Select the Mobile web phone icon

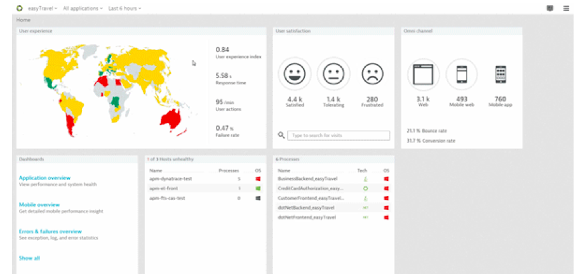461,75
